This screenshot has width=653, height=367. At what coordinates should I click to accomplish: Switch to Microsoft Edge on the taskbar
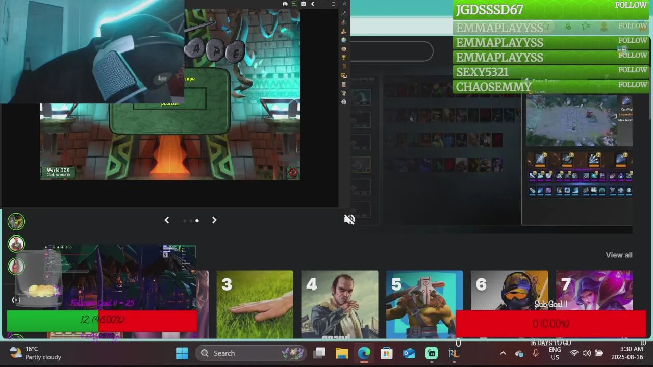tap(364, 353)
